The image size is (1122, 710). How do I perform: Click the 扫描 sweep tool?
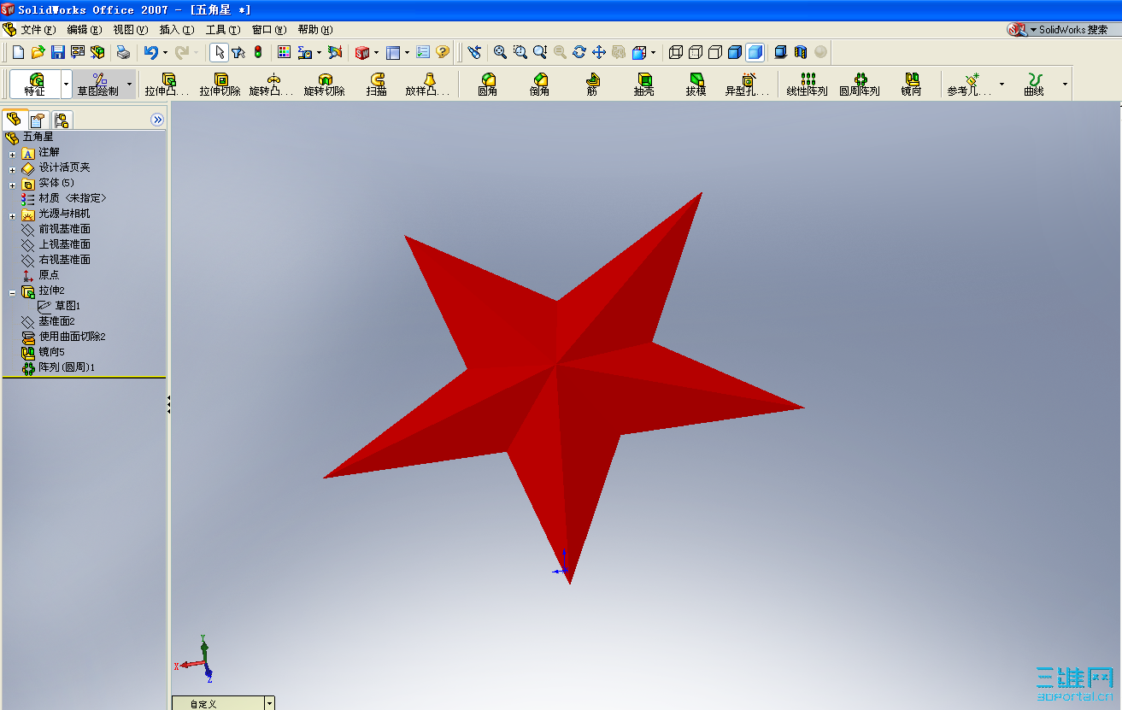tap(377, 84)
